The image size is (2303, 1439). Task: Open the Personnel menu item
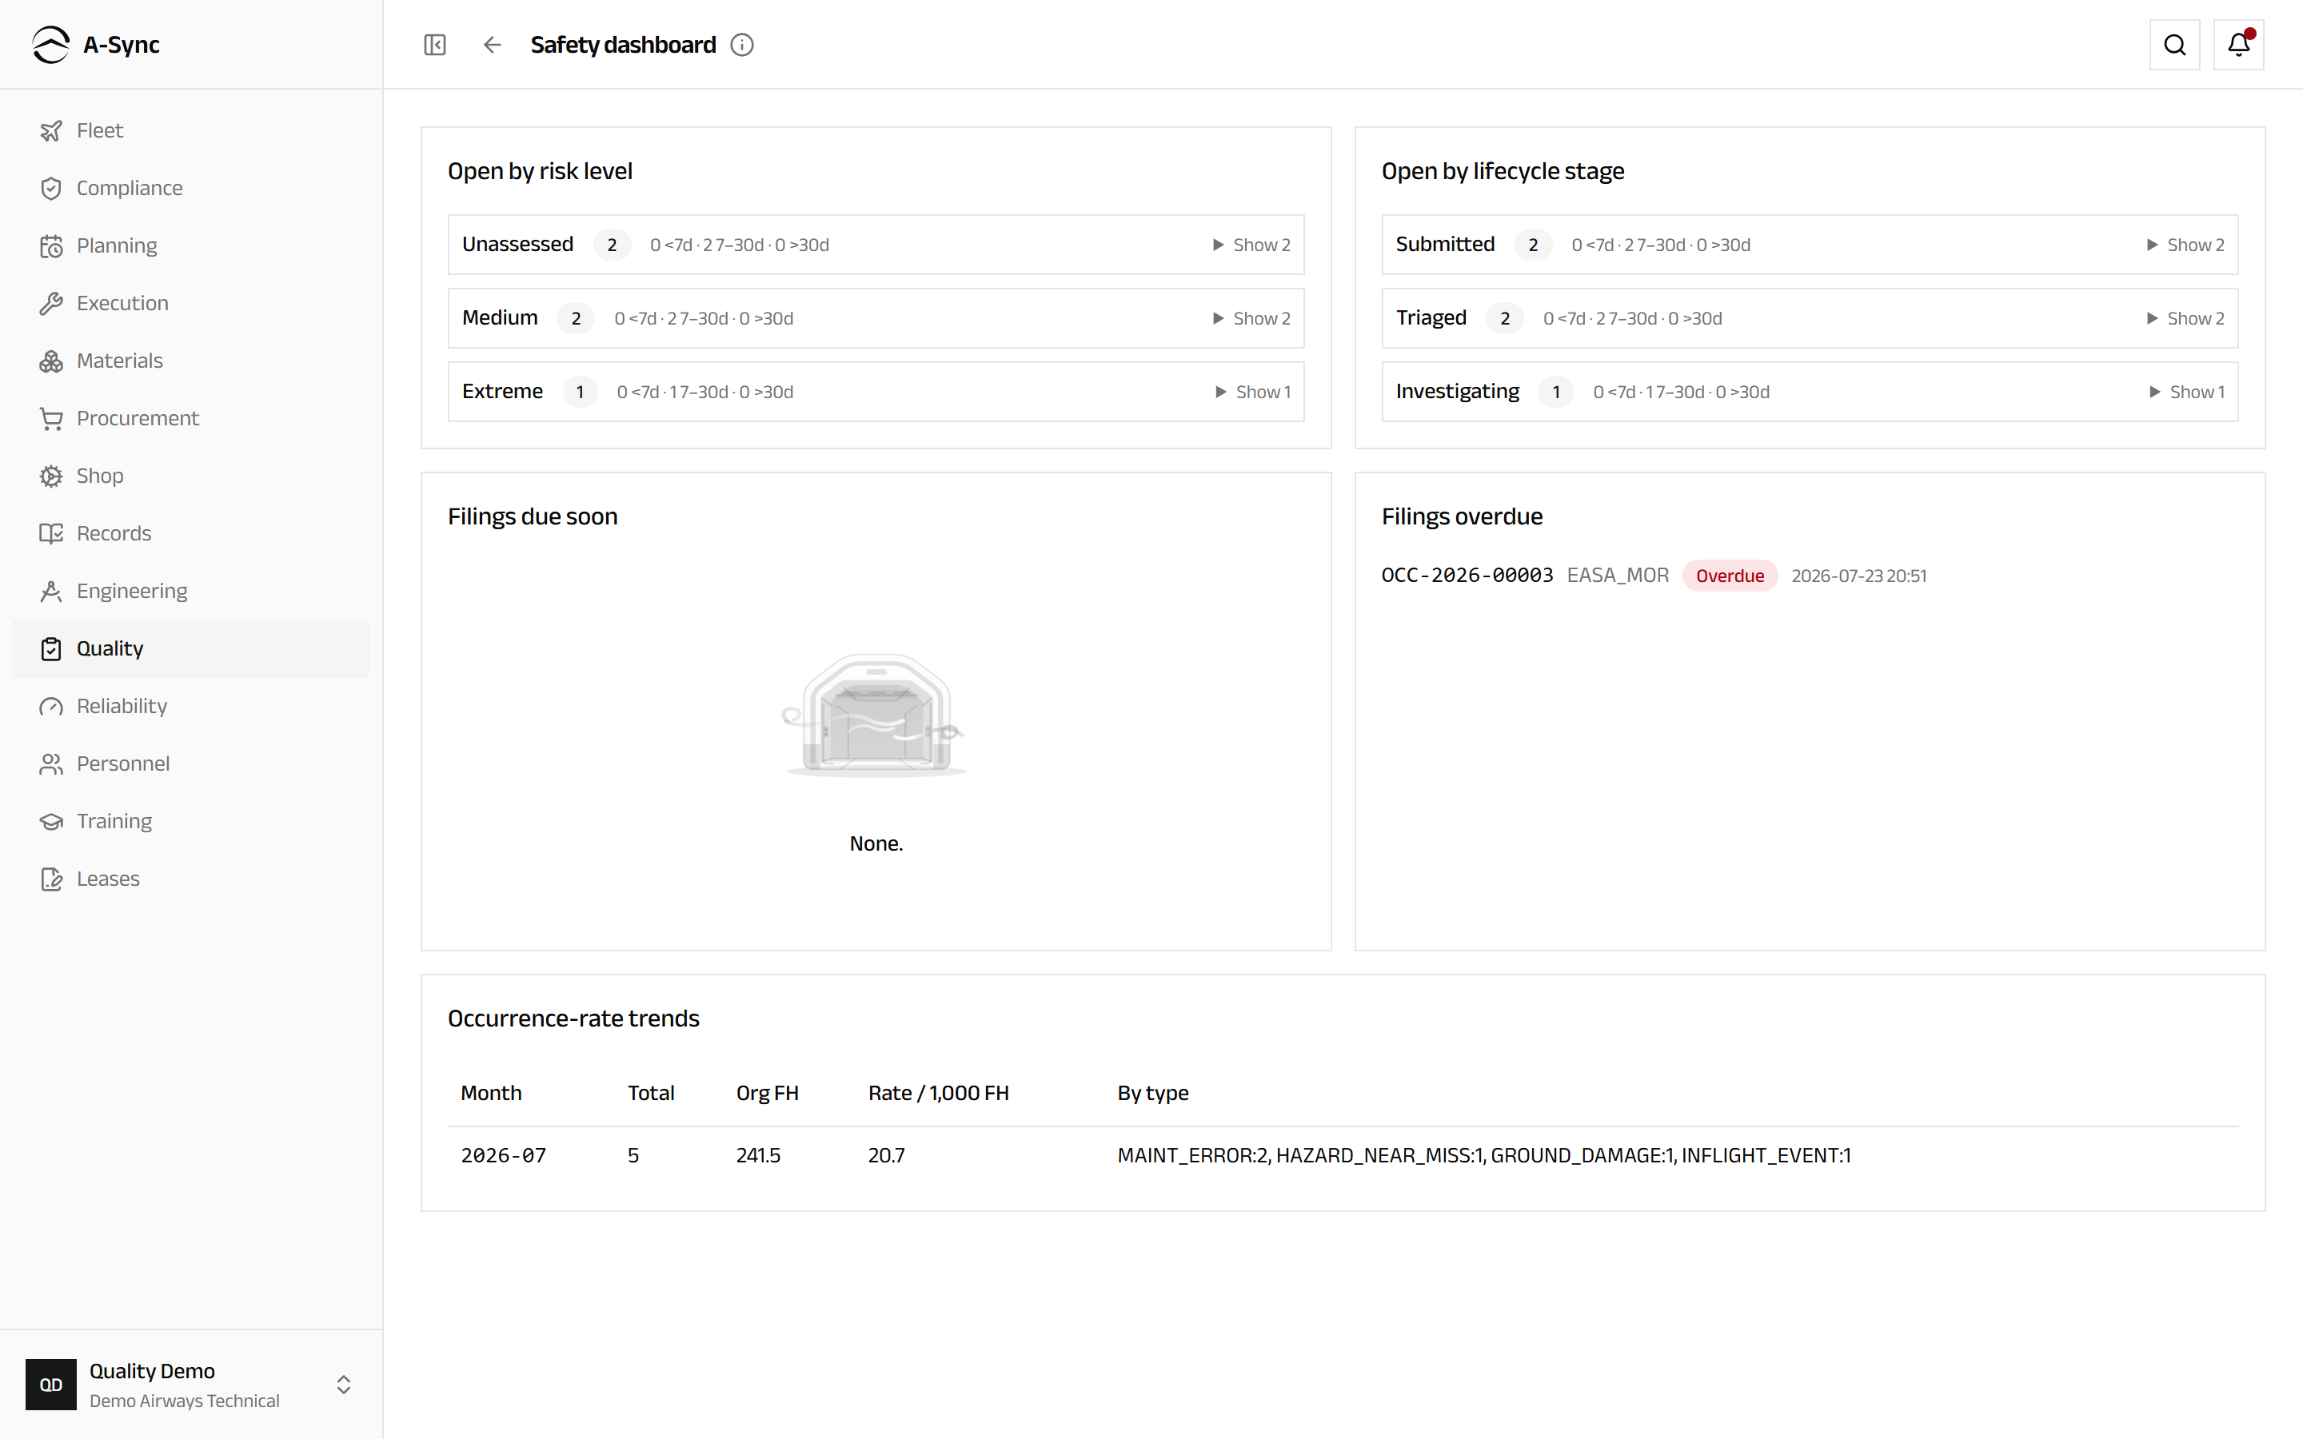(191, 763)
